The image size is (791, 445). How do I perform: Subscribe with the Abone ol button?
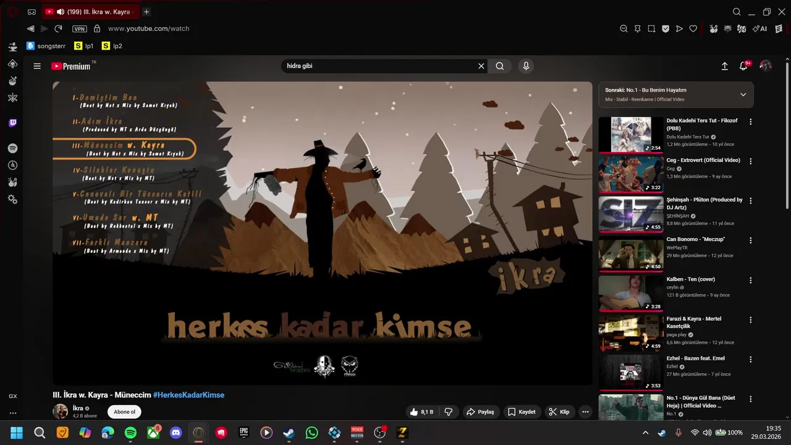tap(124, 412)
